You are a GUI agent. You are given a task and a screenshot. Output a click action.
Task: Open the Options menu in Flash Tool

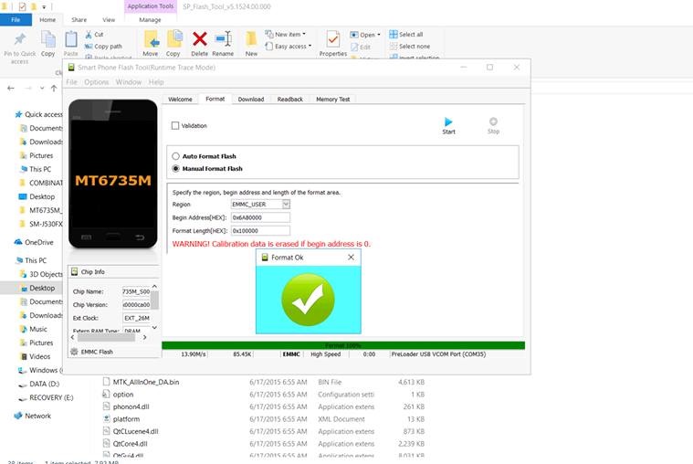click(97, 82)
